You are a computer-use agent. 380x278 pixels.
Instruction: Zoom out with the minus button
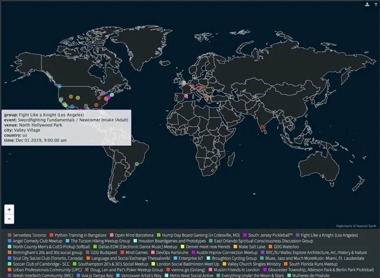click(9, 219)
